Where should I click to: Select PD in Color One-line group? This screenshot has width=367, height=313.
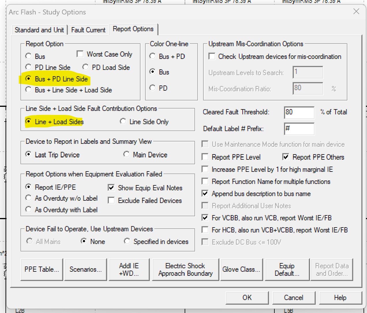(x=153, y=88)
